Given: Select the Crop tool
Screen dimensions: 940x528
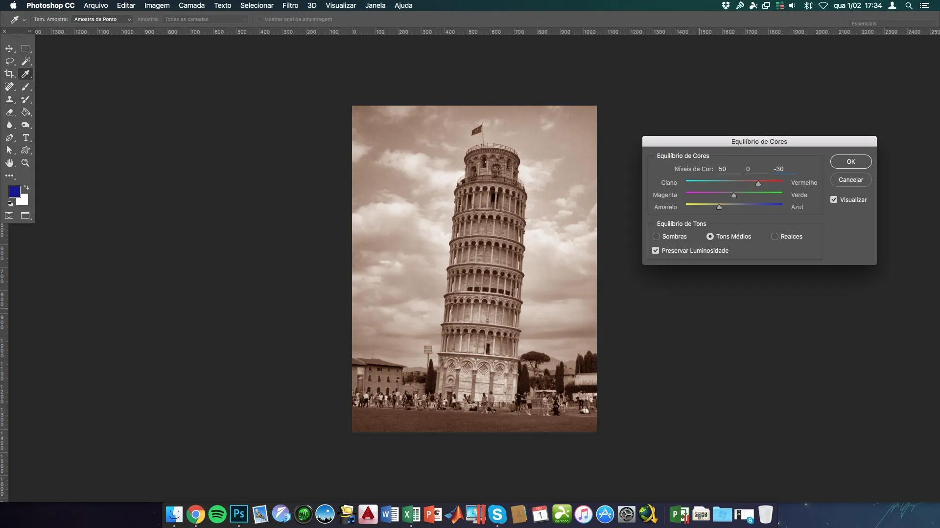Looking at the screenshot, I should (x=9, y=74).
